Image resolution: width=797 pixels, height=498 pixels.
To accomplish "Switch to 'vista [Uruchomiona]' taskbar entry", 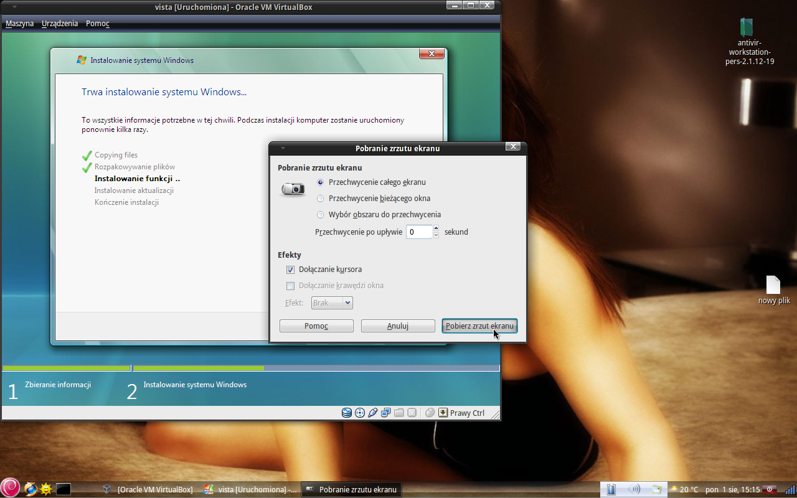I will (250, 489).
